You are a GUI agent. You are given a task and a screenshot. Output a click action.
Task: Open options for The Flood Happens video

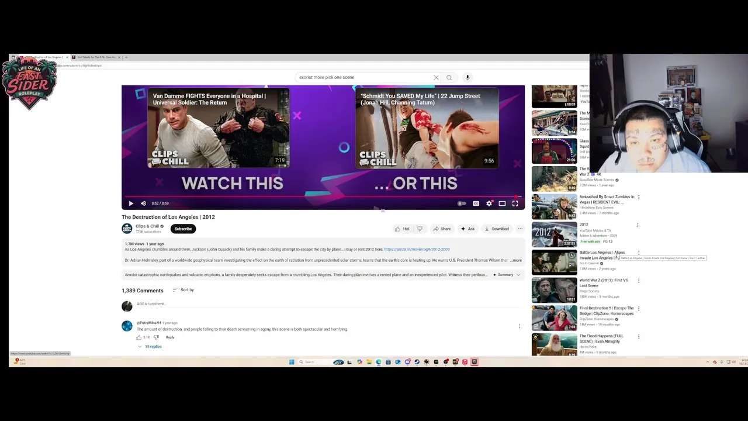point(638,336)
